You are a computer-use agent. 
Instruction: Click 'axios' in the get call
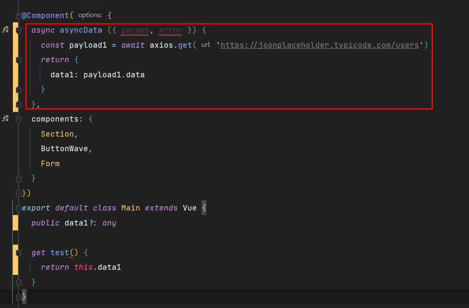click(x=161, y=45)
